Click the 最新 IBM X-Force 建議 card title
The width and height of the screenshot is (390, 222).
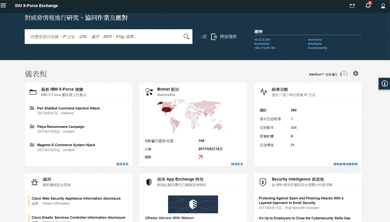[62, 89]
